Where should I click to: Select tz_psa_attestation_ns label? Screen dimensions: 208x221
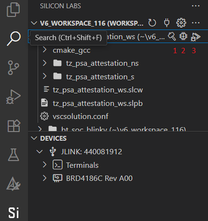click(x=102, y=63)
